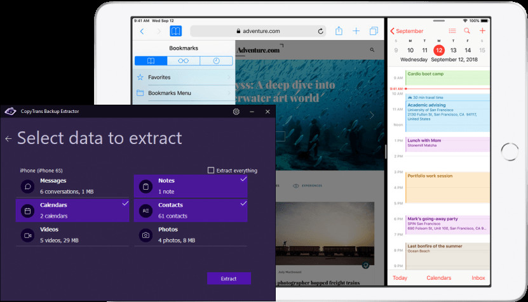
Task: Open Cardio boot camp event
Action: pyautogui.click(x=447, y=77)
